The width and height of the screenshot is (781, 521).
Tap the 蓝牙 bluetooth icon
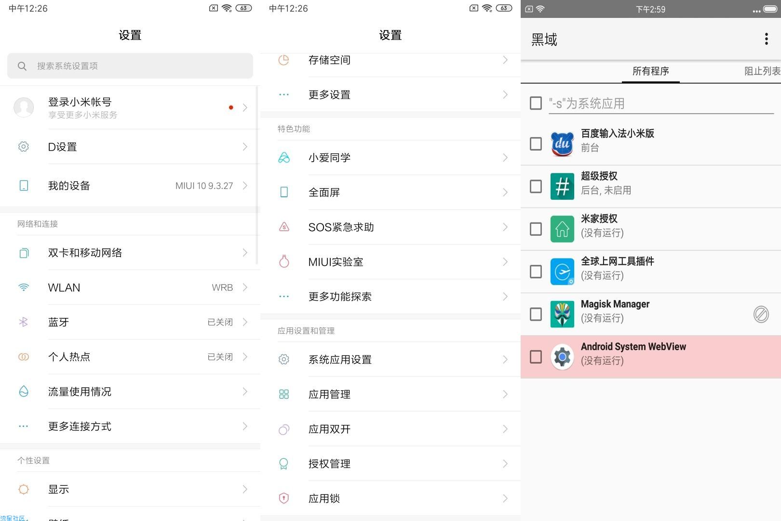(23, 322)
